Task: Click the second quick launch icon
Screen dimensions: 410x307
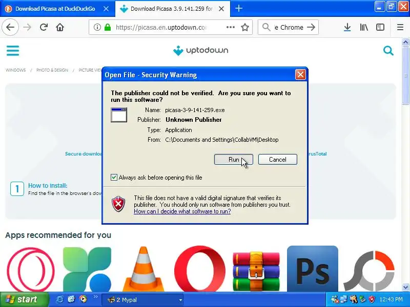Action: (x=71, y=299)
